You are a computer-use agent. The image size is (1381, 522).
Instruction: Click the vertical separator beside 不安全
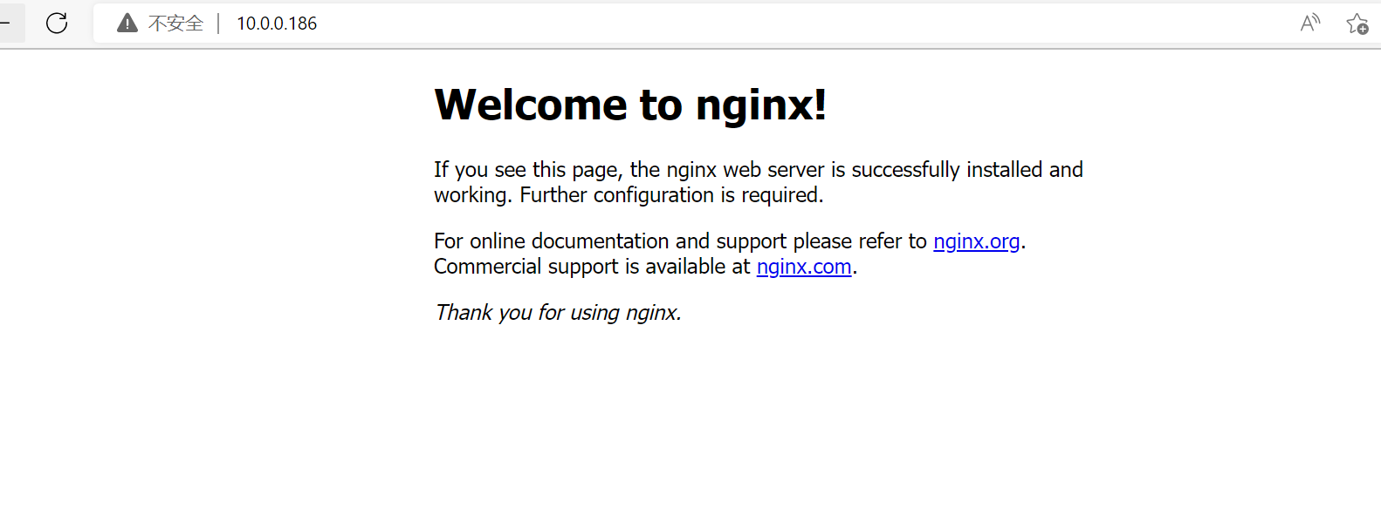point(218,24)
